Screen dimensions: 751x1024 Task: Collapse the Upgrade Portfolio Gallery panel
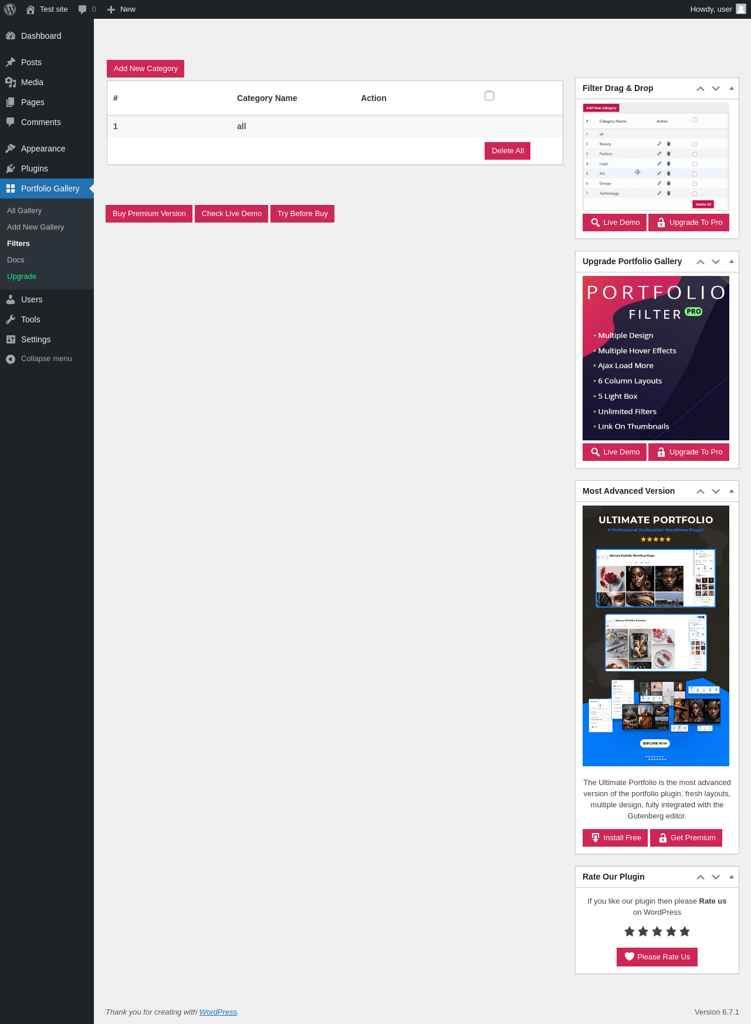732,261
